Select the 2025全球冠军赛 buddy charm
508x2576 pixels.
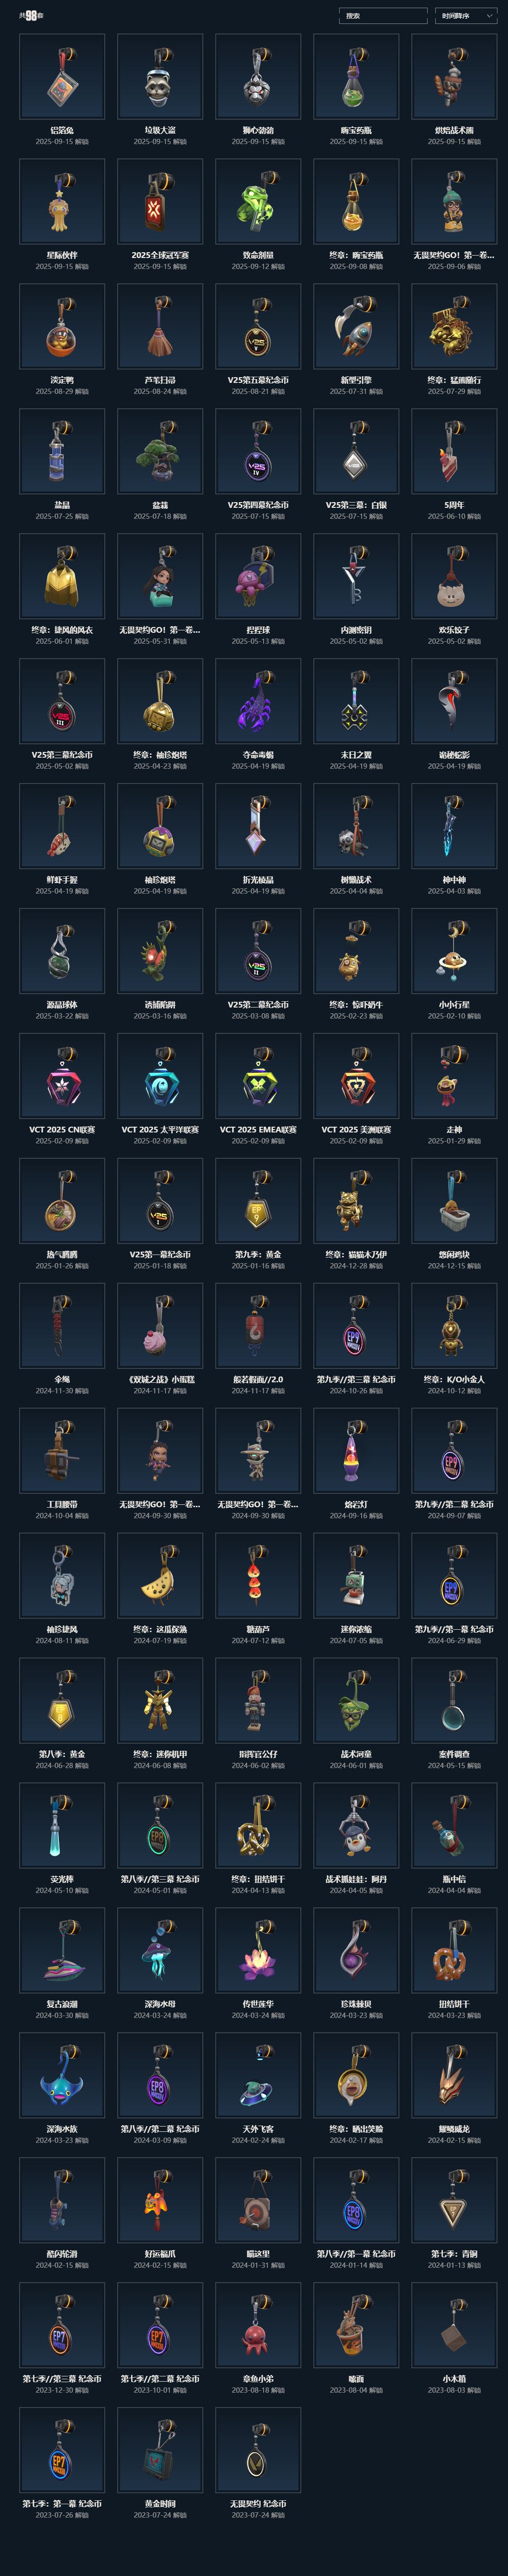[160, 202]
